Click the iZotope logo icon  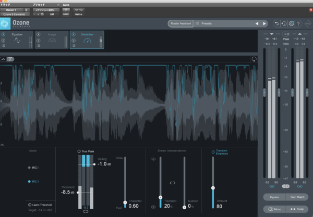click(x=308, y=24)
